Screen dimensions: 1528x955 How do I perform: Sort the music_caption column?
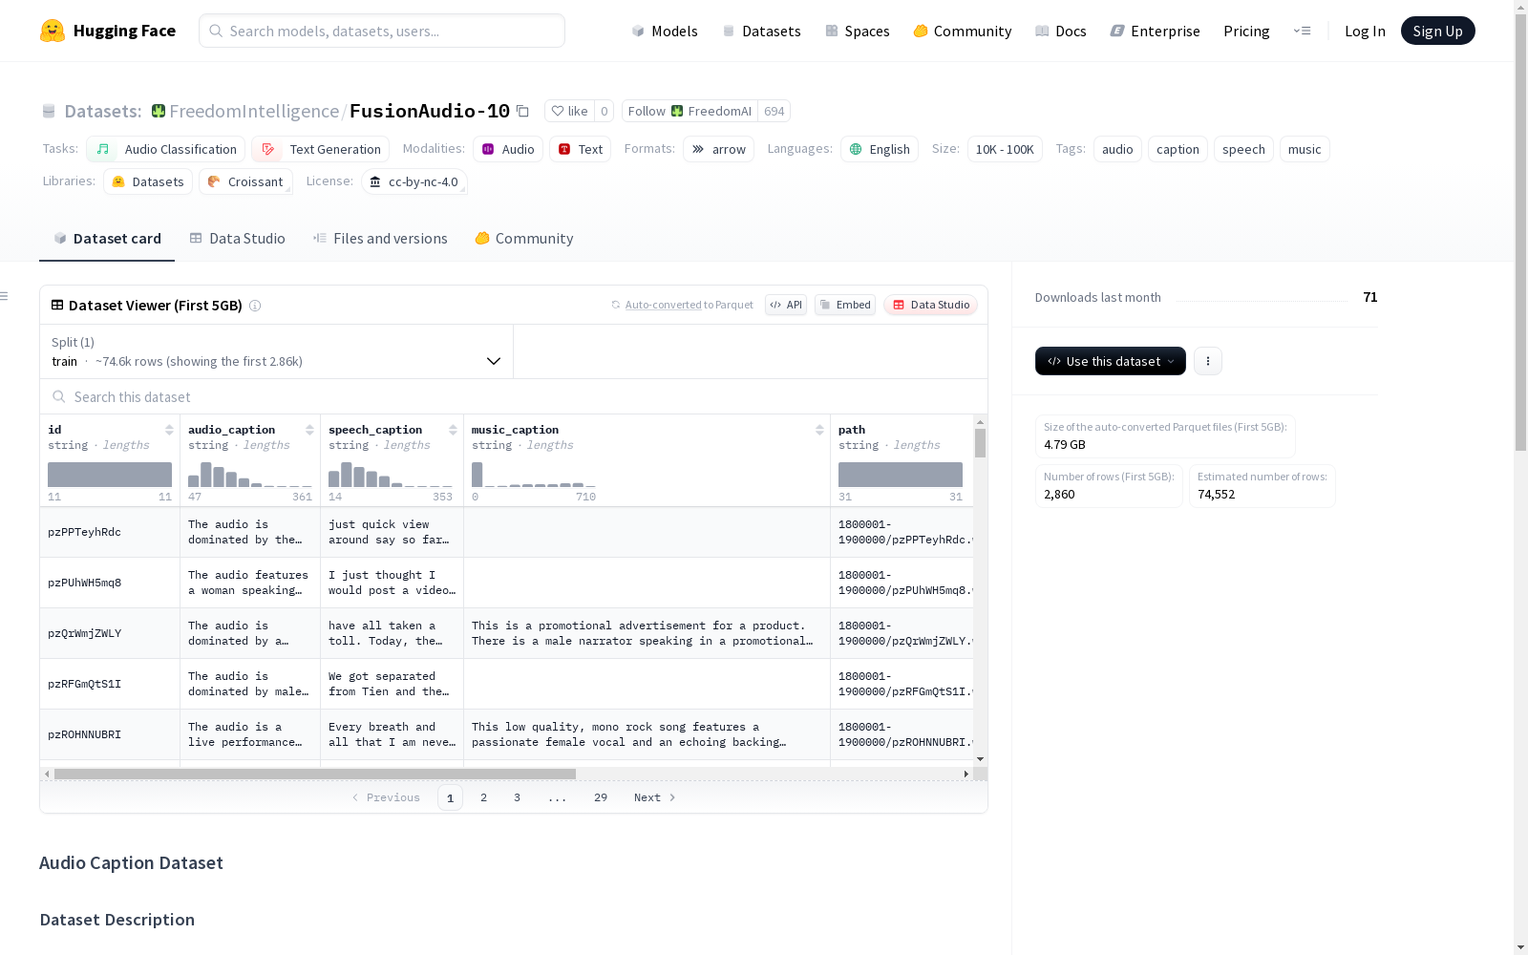coord(819,430)
